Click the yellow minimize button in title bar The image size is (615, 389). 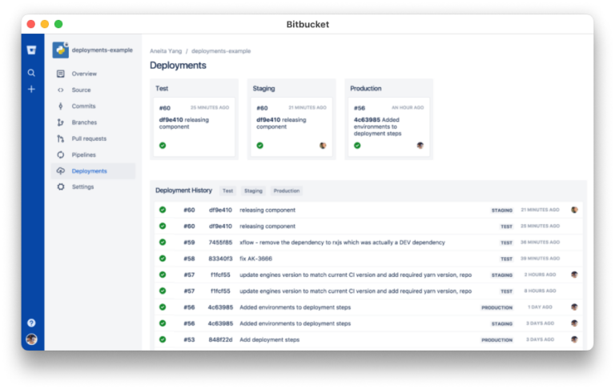(45, 24)
